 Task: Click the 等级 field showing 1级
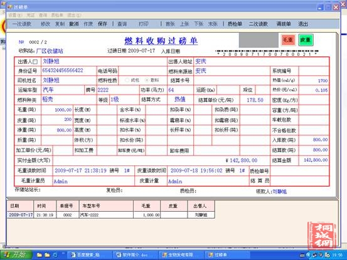click(x=124, y=100)
